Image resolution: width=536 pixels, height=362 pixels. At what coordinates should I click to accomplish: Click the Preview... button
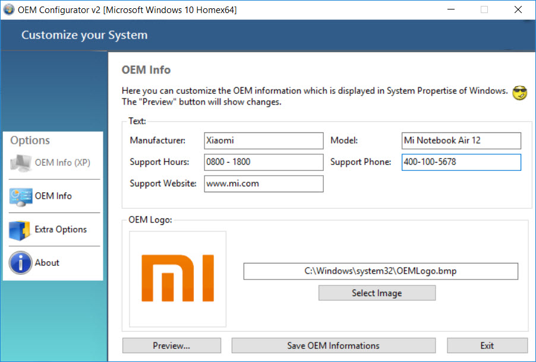pos(172,345)
